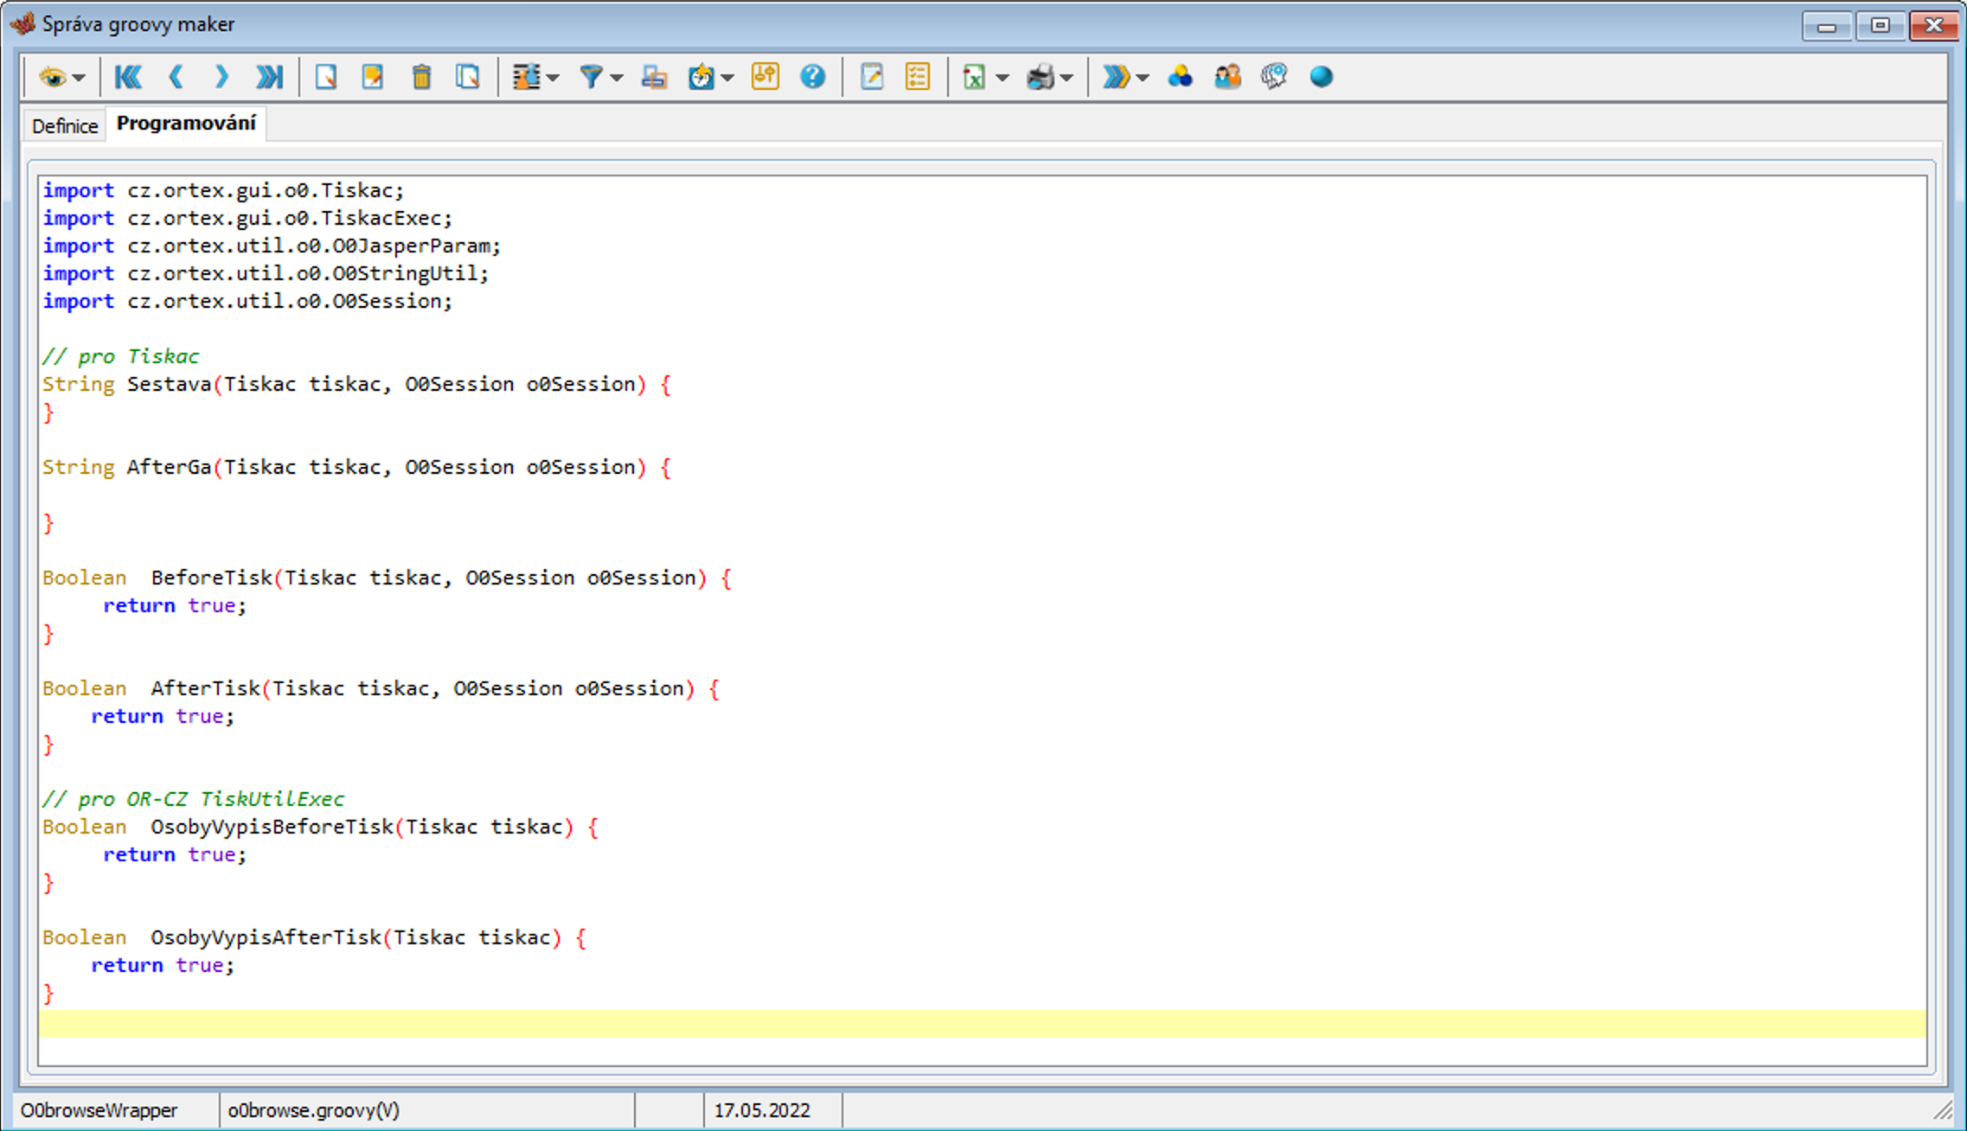Click the eye view icon

(53, 77)
